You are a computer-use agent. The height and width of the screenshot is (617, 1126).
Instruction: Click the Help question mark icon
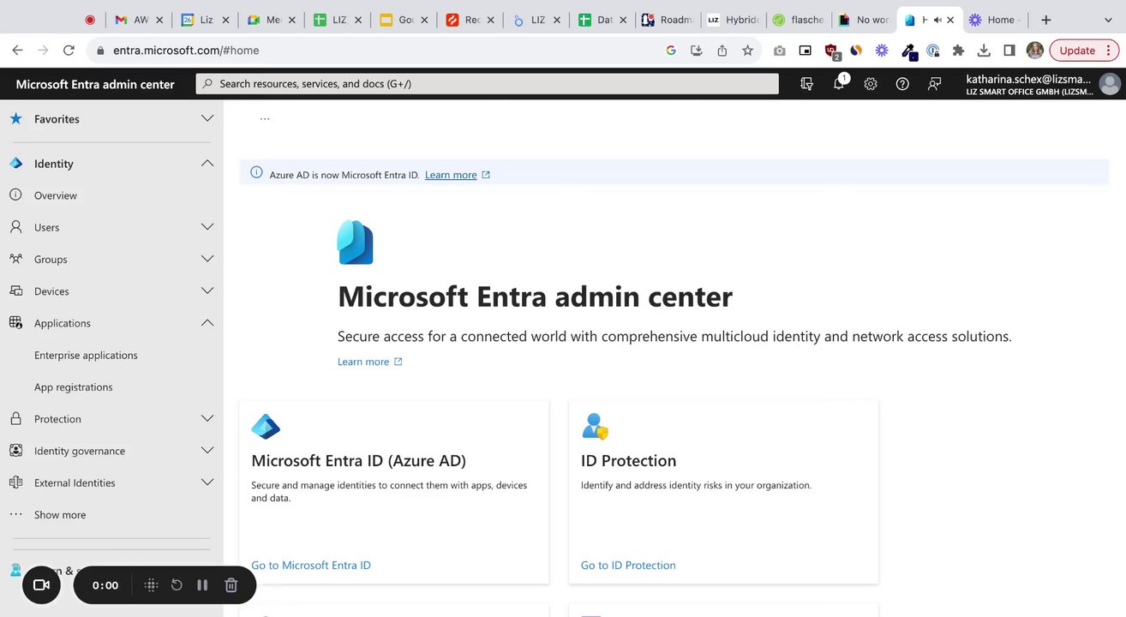pyautogui.click(x=902, y=84)
